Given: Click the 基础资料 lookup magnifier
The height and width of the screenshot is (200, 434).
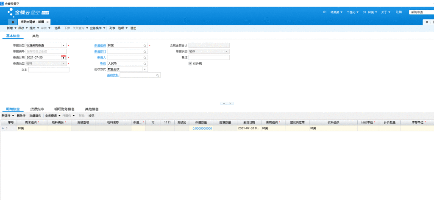Looking at the screenshot, I should [x=158, y=75].
